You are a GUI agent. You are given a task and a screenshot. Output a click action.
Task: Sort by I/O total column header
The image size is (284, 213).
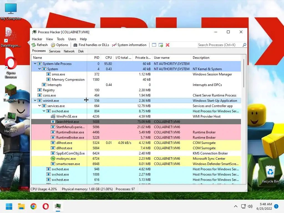(x=123, y=58)
